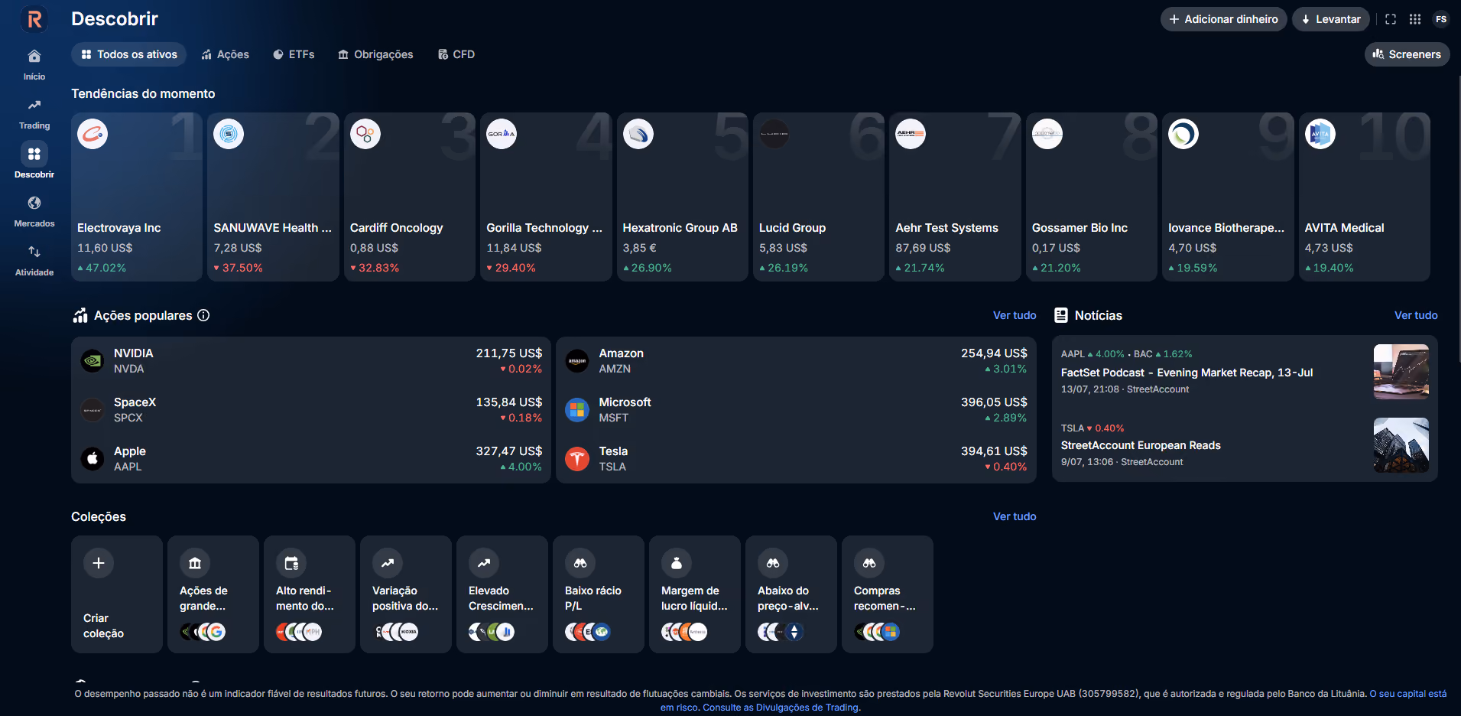
Task: Click the Microsoft logo icon
Action: [577, 410]
